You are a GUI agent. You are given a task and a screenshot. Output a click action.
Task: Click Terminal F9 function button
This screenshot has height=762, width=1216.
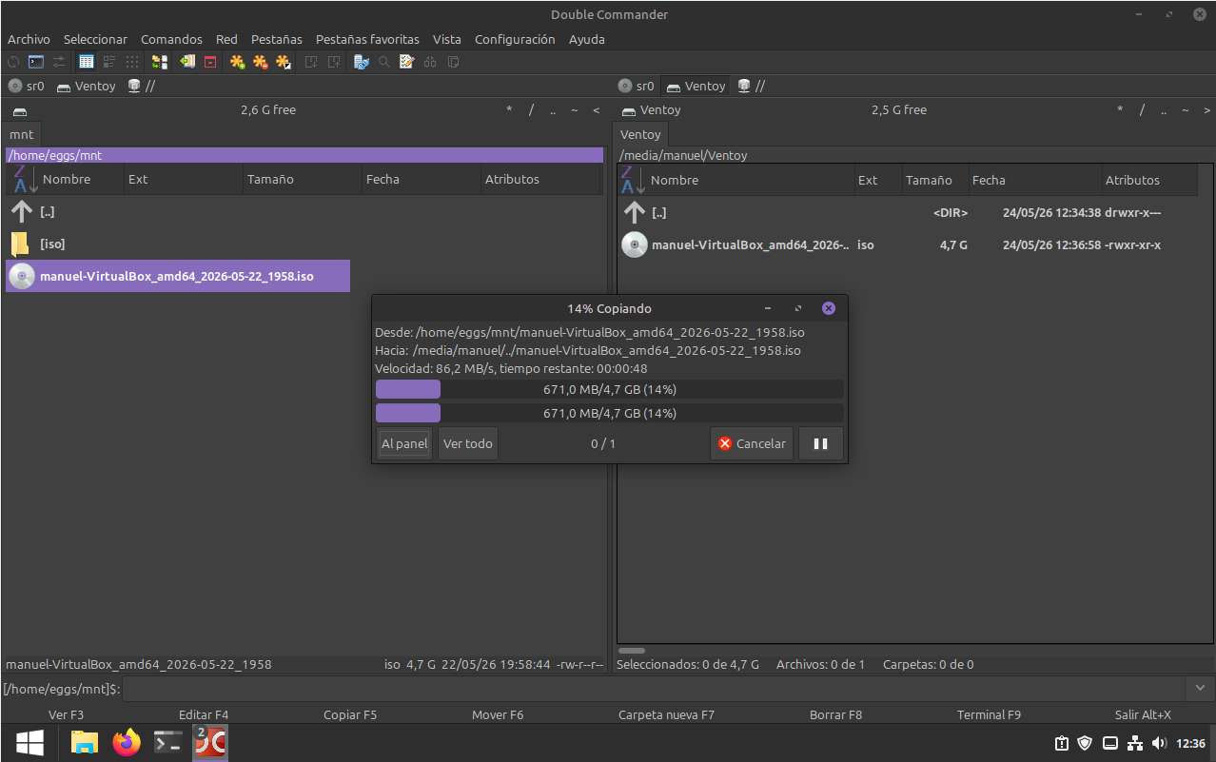click(989, 714)
